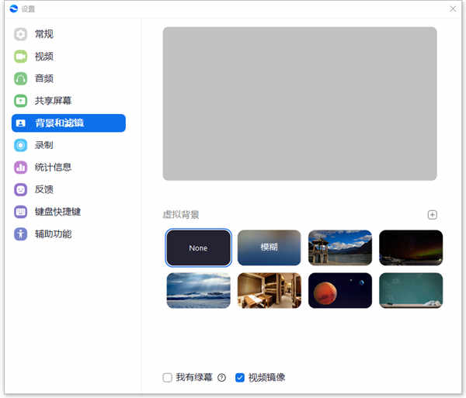Go to the 音频 settings tab
This screenshot has height=398, width=466.
coord(68,78)
